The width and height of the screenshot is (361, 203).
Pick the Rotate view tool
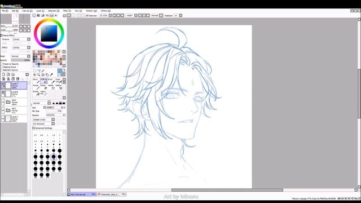click(43, 75)
